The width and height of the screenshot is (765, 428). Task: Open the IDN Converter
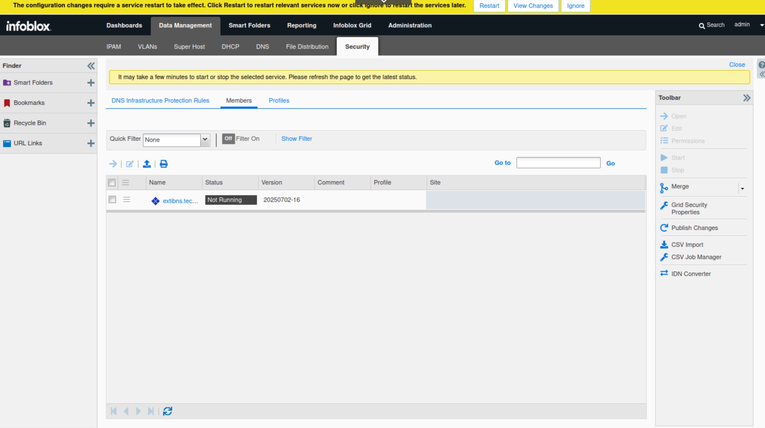click(x=691, y=273)
